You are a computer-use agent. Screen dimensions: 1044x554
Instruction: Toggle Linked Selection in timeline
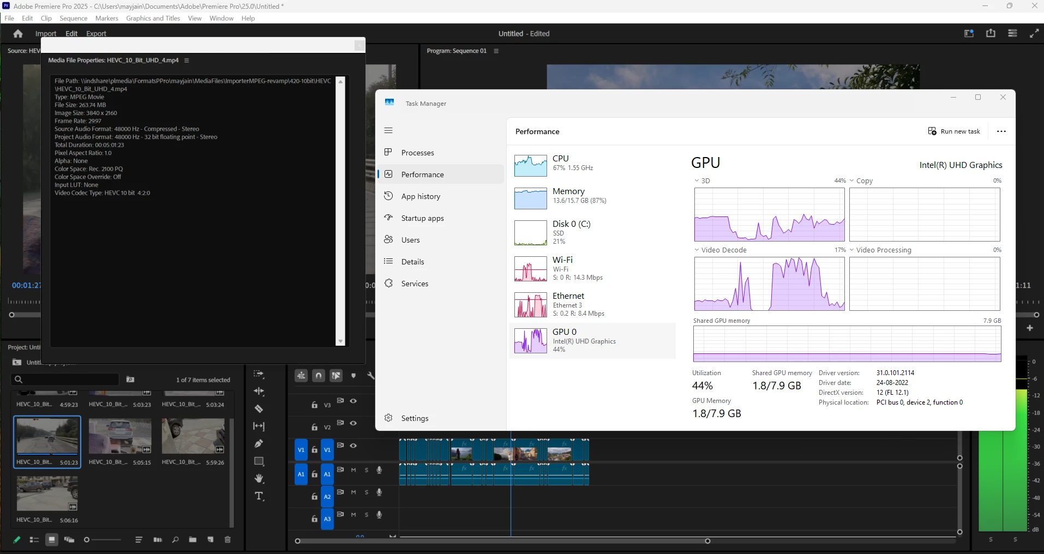click(x=336, y=376)
